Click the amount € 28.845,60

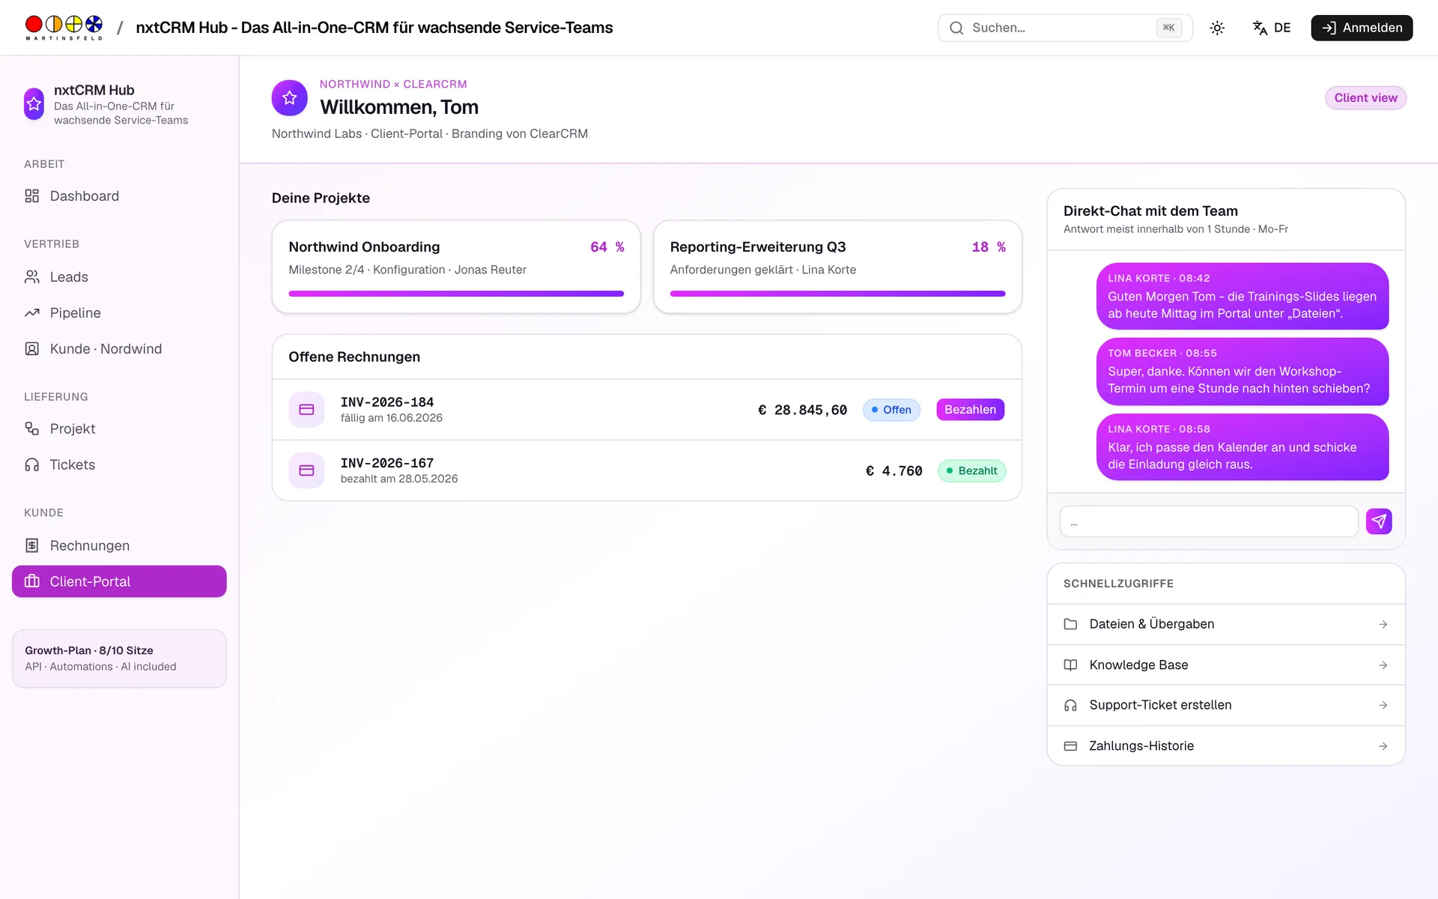(802, 410)
